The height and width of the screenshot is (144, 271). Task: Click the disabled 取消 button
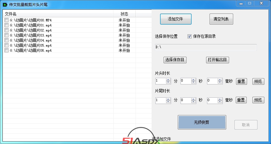coord(246,125)
